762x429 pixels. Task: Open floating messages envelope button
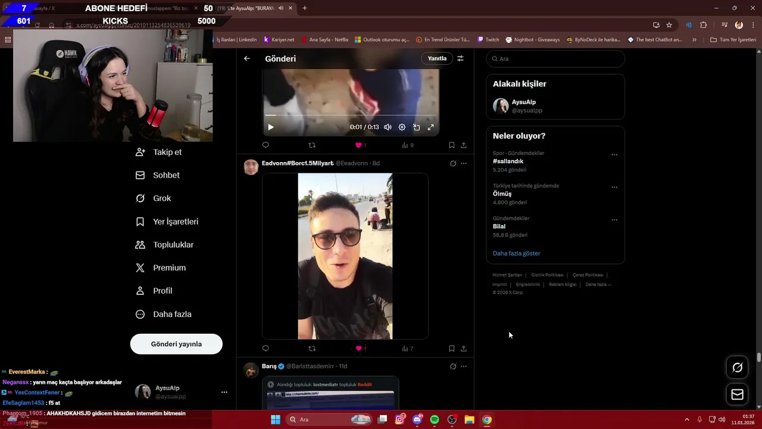(737, 394)
